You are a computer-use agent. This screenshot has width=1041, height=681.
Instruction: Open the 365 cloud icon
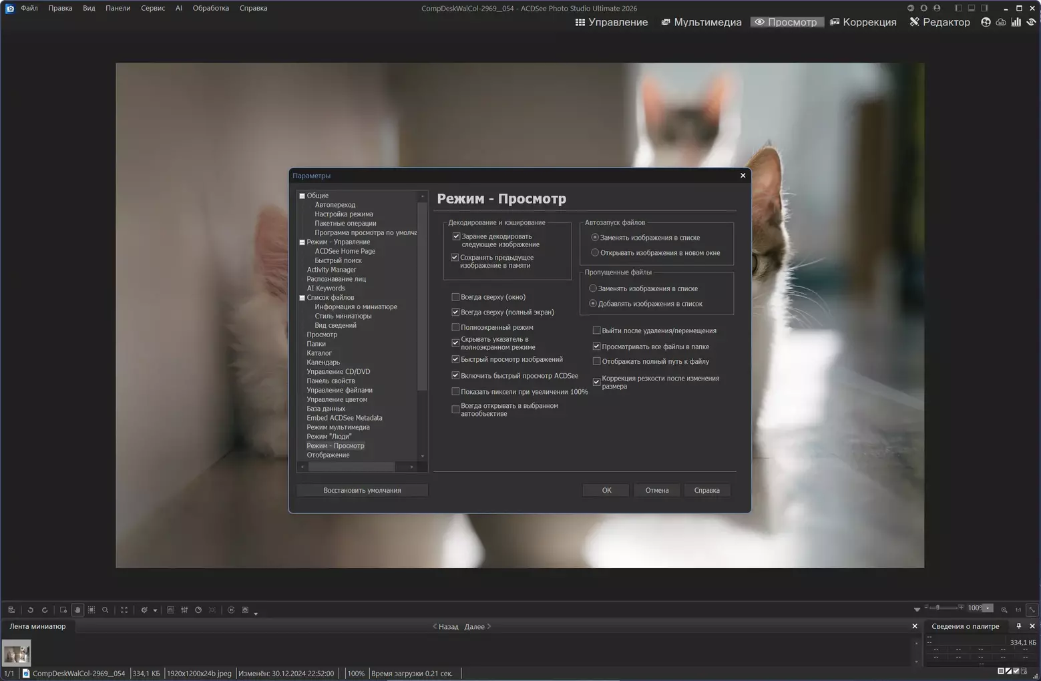(x=1000, y=22)
